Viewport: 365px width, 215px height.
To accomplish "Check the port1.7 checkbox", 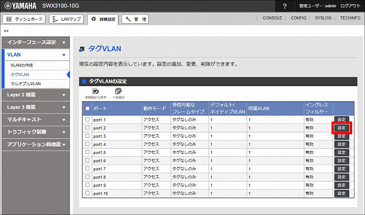I will tap(87, 169).
